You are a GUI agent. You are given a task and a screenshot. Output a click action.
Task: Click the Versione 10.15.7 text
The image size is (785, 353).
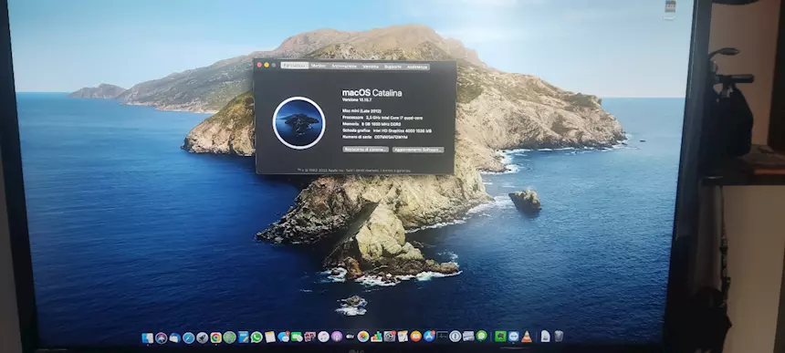[357, 100]
